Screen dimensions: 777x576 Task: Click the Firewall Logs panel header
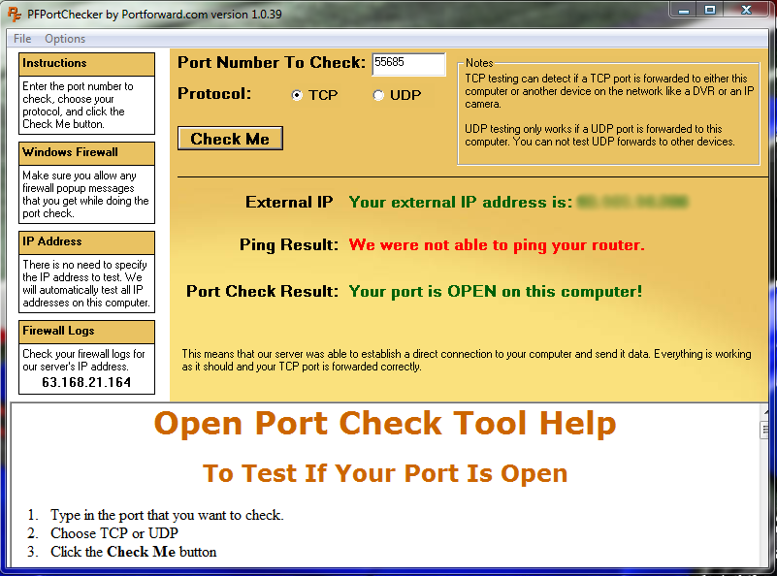(x=86, y=332)
